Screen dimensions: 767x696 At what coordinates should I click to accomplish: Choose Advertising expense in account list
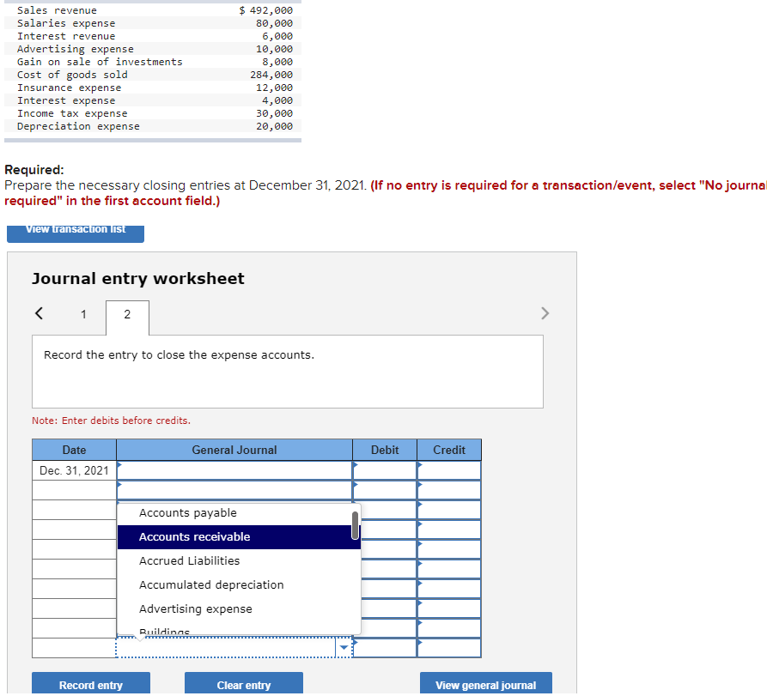point(239,608)
